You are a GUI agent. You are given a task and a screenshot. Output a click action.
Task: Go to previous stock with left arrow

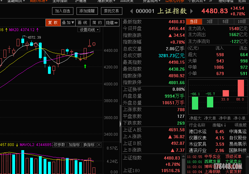[131, 11]
